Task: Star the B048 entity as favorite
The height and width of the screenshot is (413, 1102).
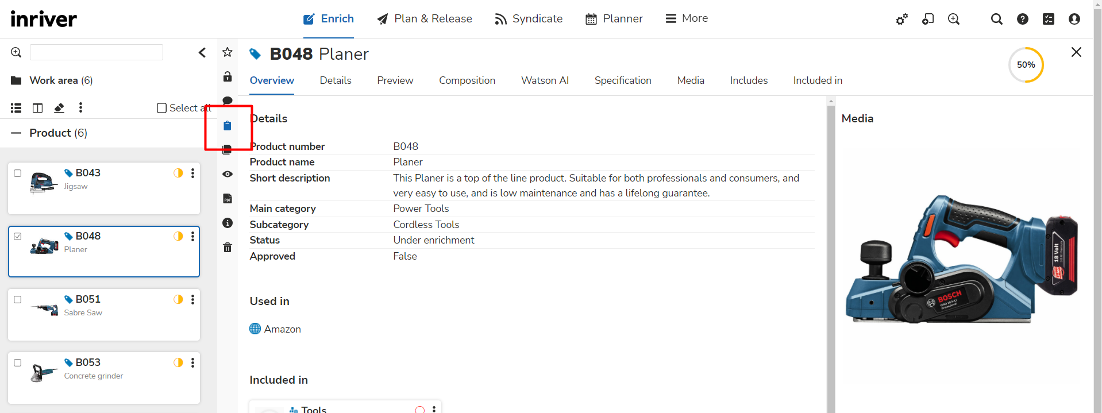Action: coord(228,52)
